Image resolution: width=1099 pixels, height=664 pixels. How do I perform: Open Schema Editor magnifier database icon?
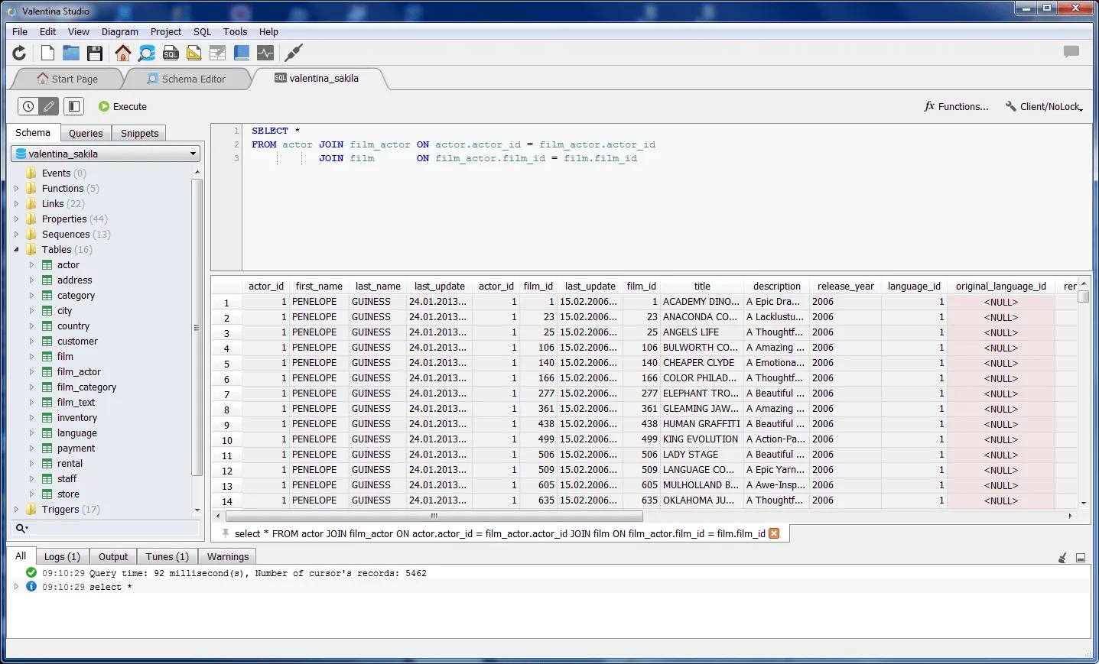[147, 53]
